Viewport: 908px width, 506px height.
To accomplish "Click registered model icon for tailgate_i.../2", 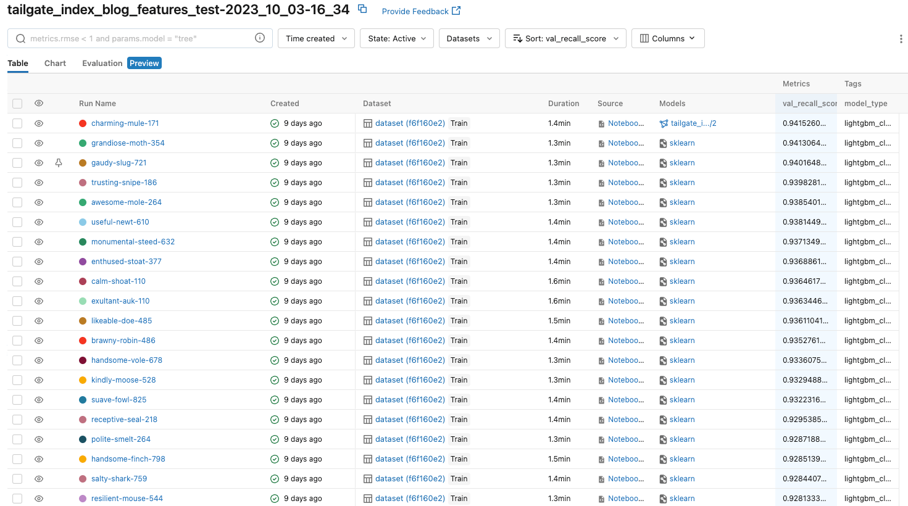I will click(664, 123).
